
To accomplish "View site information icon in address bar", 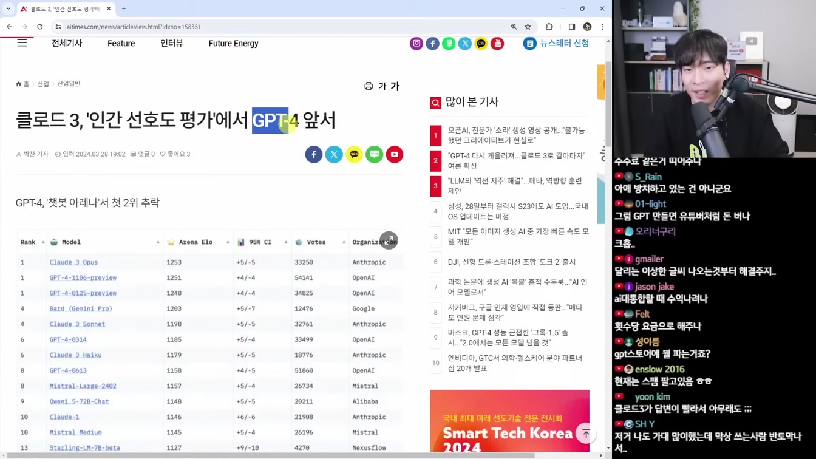I will (x=58, y=27).
